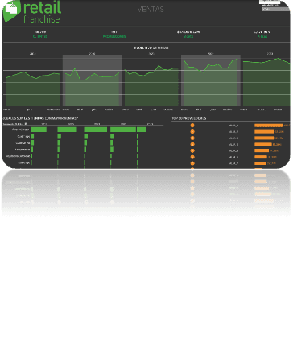Select the tiendas con mayor ventas heading
Screen dimensions: 293x341
pos(40,118)
